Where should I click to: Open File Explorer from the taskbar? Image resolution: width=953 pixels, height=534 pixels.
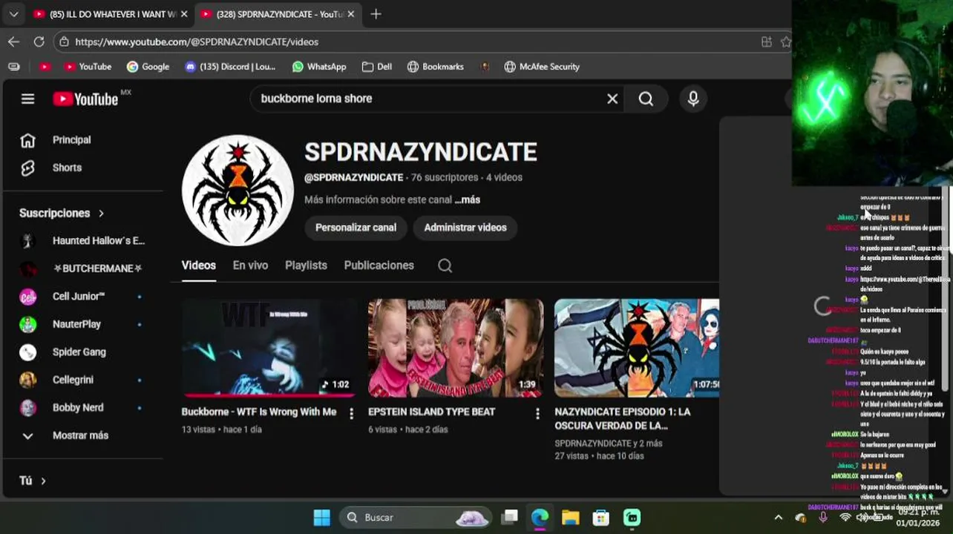[570, 518]
